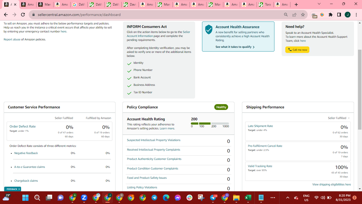Open the Chrome three-dot menu
Viewport: 362px width, 204px height.
pos(356,15)
